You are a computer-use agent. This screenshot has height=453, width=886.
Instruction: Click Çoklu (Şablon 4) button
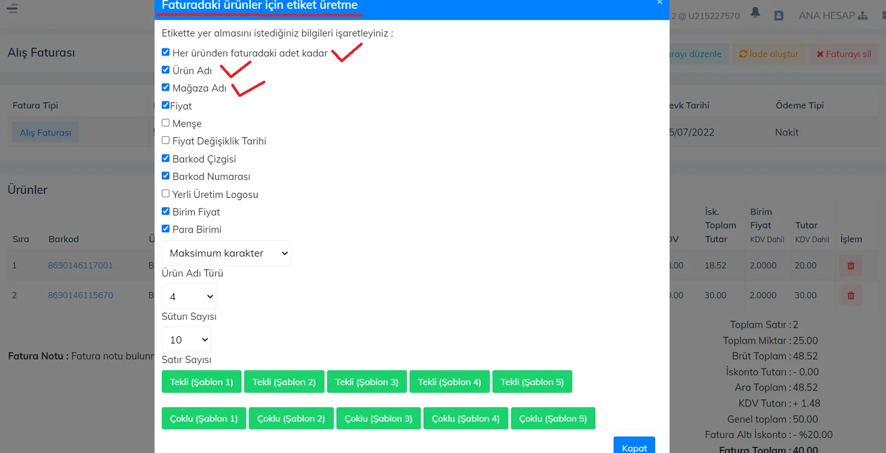[466, 418]
